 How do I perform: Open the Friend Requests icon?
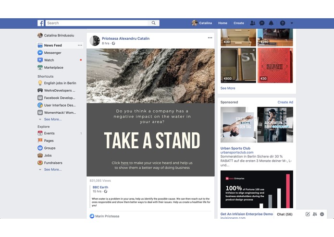pos(253,23)
